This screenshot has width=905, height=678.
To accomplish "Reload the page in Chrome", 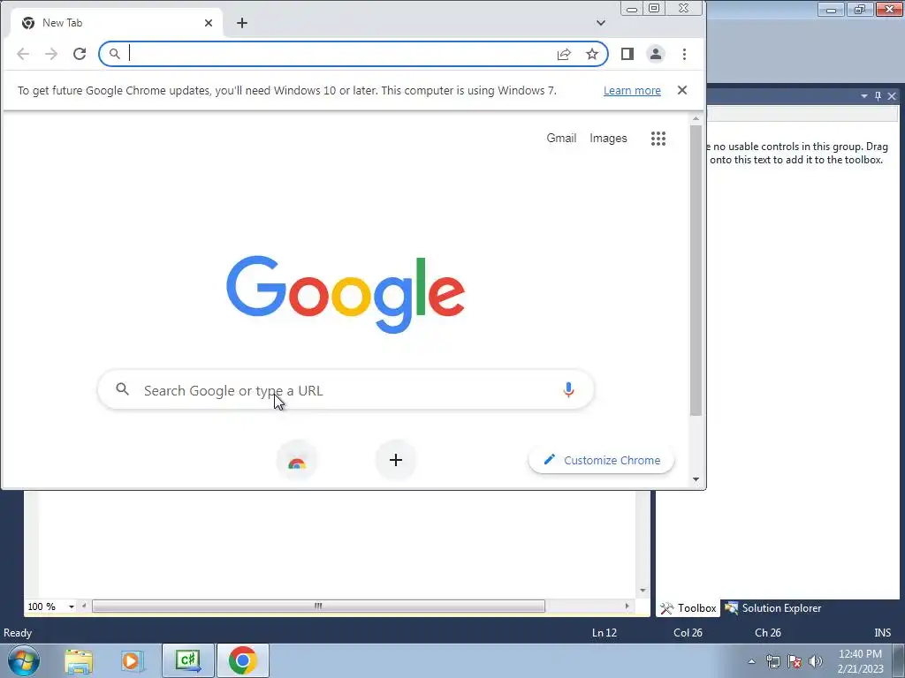I will [x=80, y=54].
